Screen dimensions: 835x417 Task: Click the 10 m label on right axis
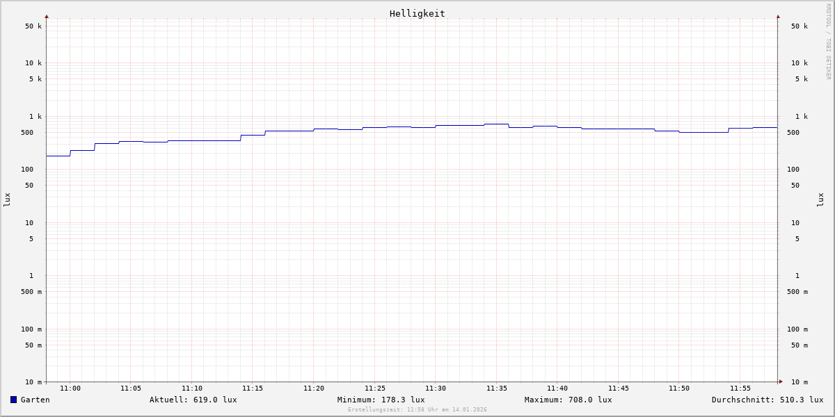(799, 382)
